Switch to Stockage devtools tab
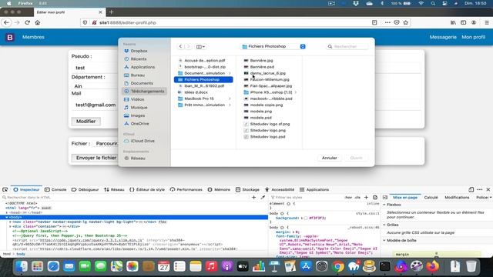 pos(247,190)
